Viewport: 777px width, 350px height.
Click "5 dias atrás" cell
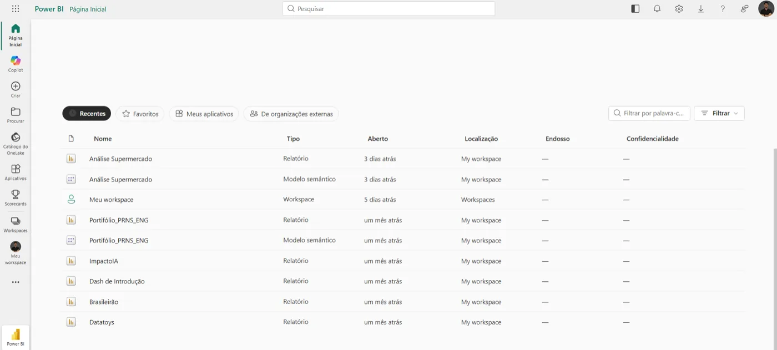click(380, 200)
